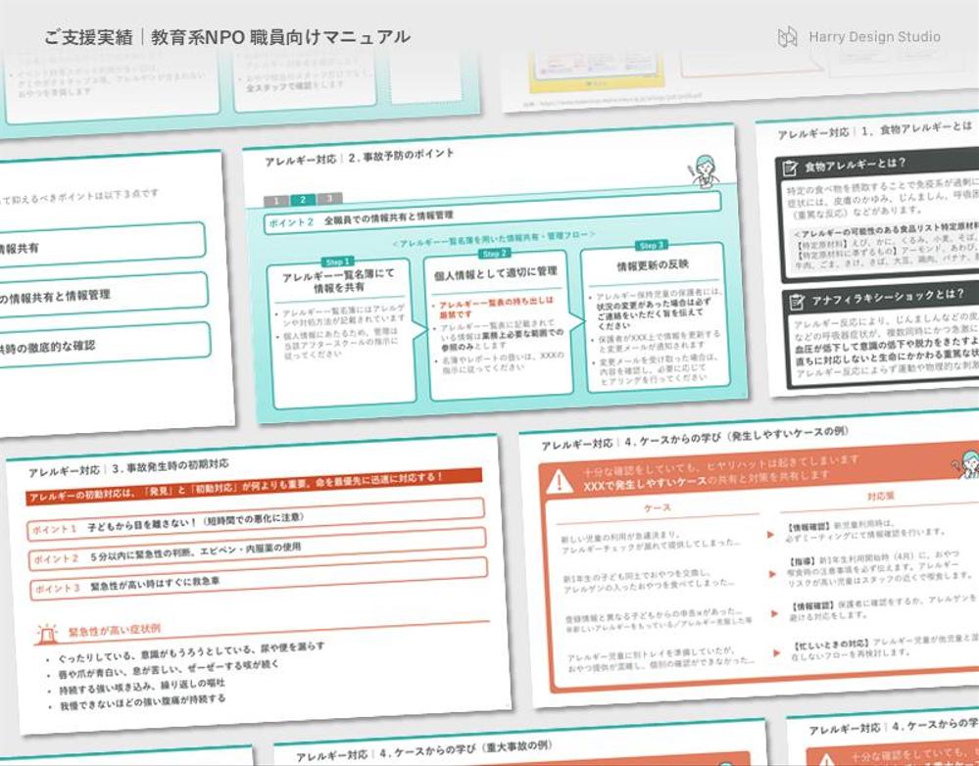Click the arrow icon before 【情報確認】新児童利用時は
979x766 pixels.
coord(770,535)
